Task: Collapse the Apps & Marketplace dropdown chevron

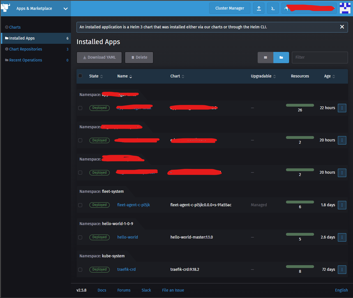Action: (66, 8)
